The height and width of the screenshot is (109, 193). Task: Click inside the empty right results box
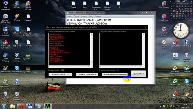pos(121,49)
